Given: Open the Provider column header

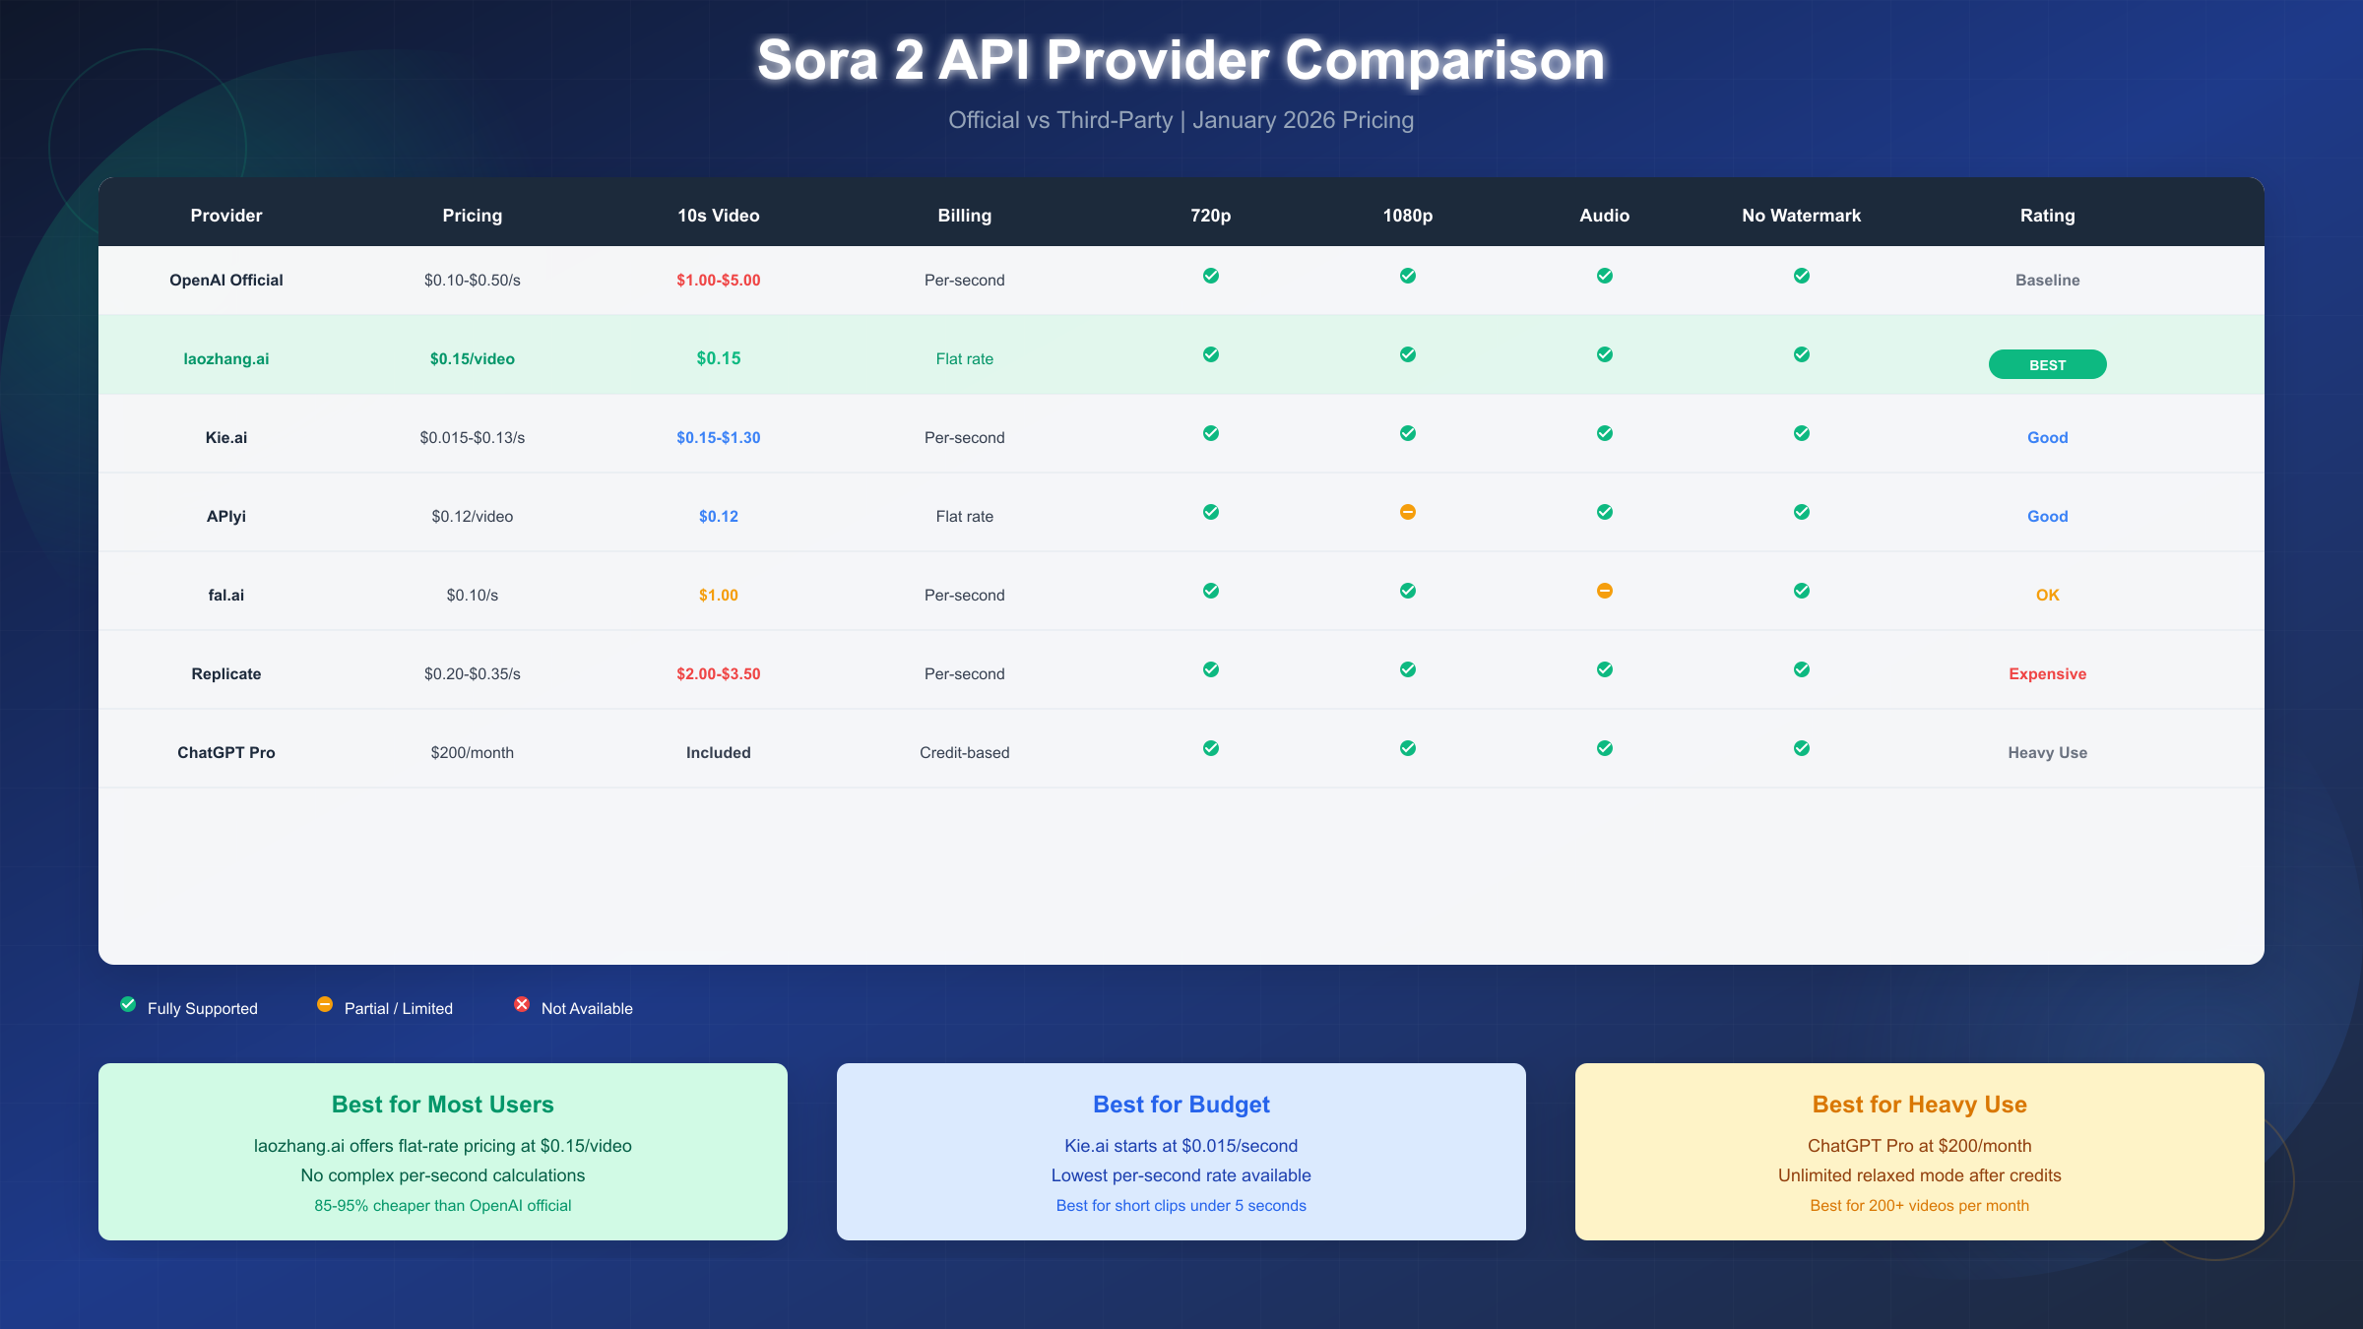Looking at the screenshot, I should point(225,215).
